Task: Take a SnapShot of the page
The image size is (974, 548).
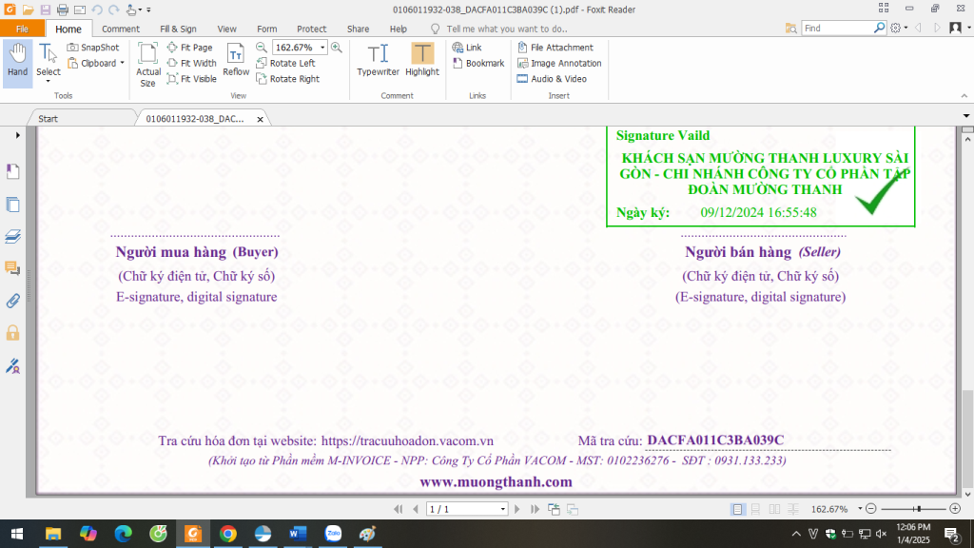Action: pos(92,48)
